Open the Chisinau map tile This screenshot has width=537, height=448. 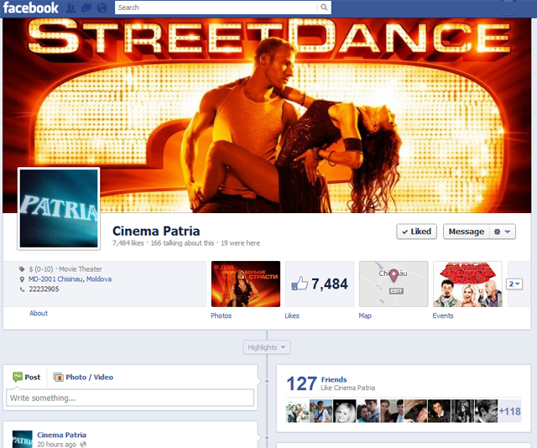click(394, 284)
